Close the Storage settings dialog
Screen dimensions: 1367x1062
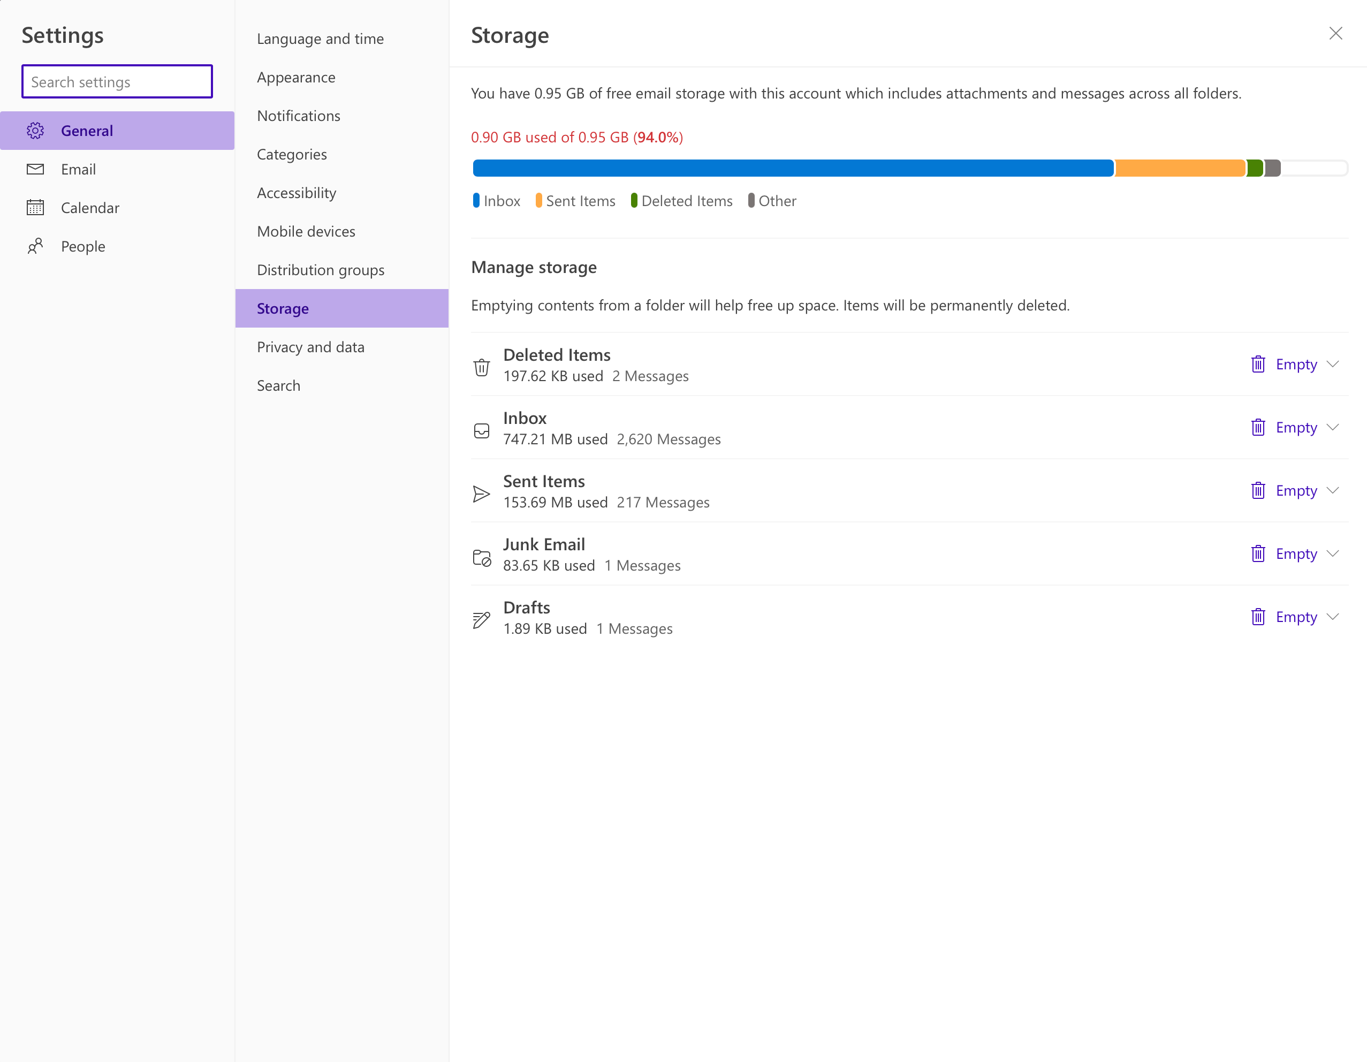(x=1336, y=33)
